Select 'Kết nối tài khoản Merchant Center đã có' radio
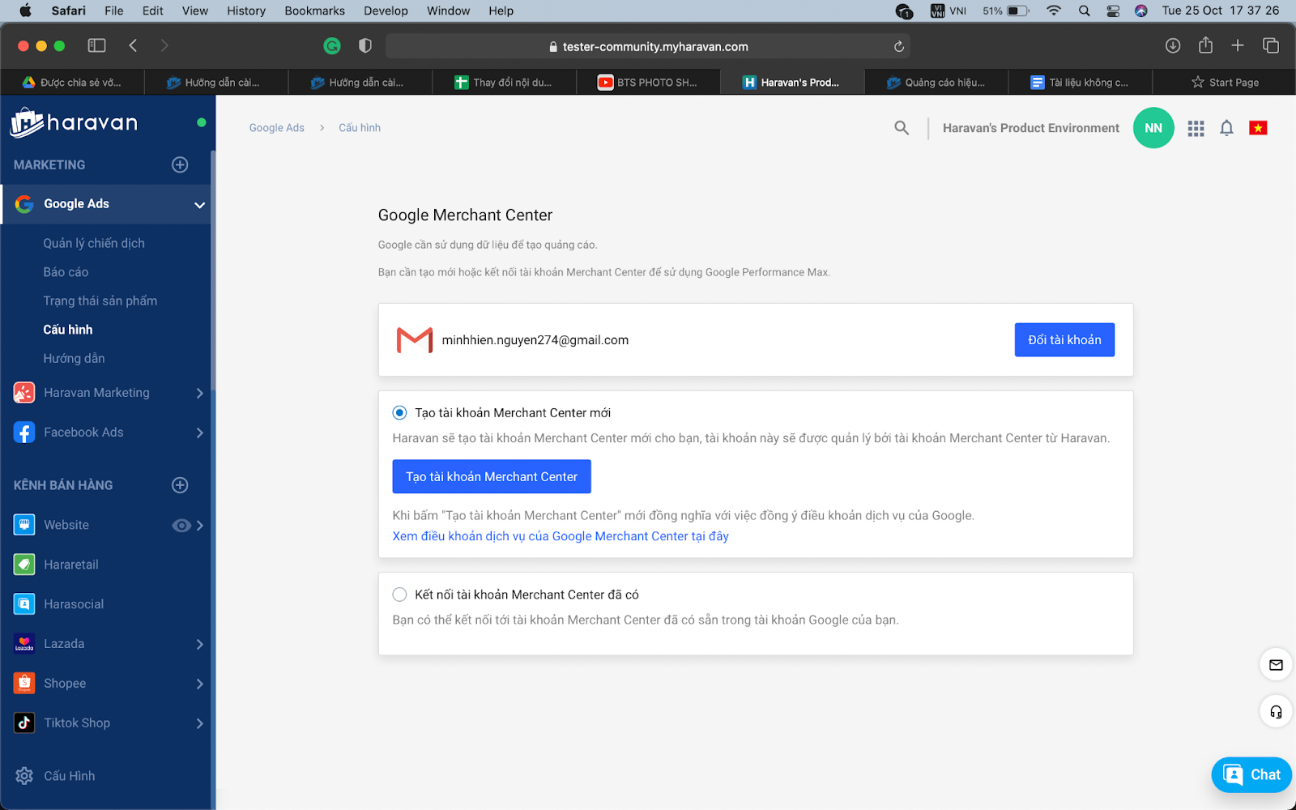This screenshot has width=1296, height=810. click(x=399, y=595)
